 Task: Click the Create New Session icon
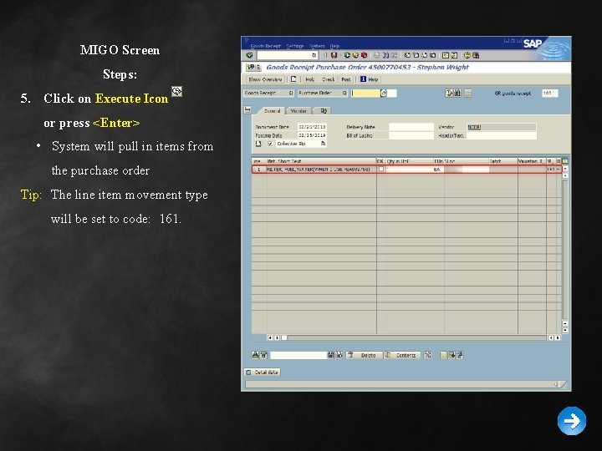pyautogui.click(x=446, y=55)
